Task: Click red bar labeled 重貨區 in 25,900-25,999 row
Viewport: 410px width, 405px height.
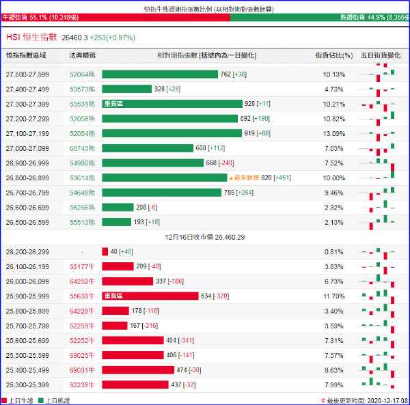Action: (x=150, y=296)
